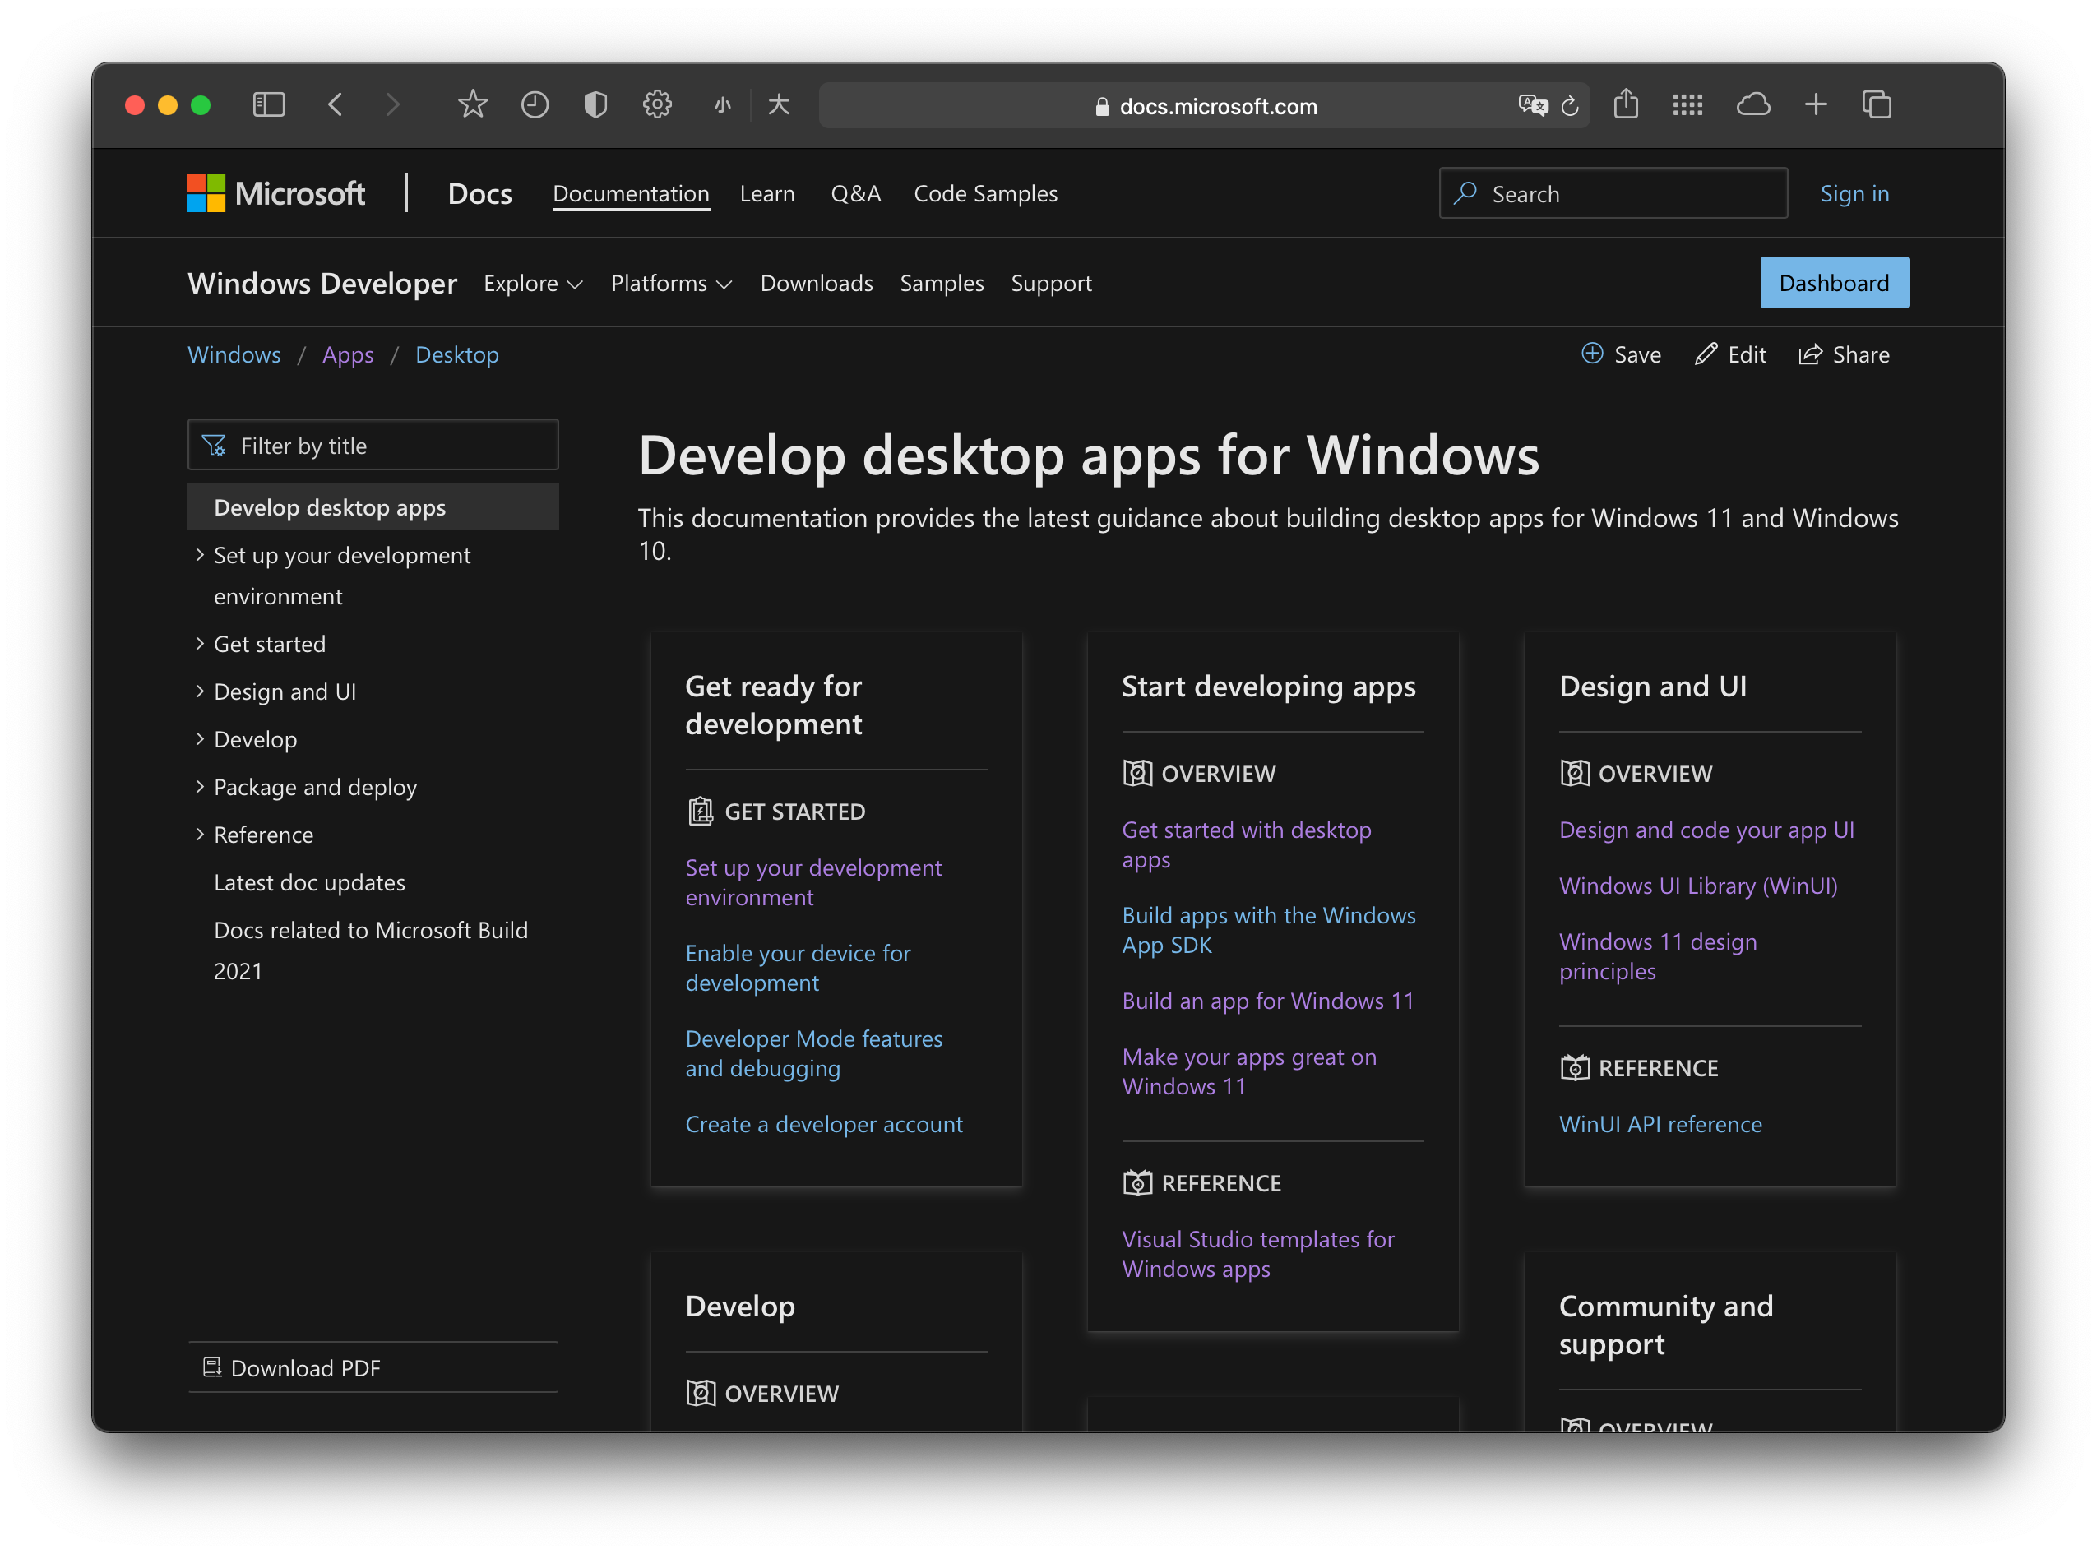This screenshot has height=1554, width=2097.
Task: Click the iCloud tabs icon
Action: pos(1752,104)
